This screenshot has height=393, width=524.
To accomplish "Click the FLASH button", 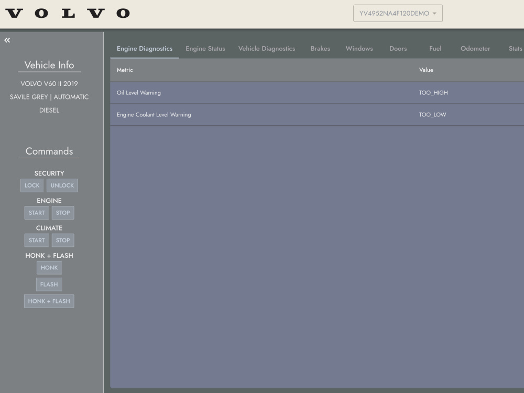I will pos(49,285).
